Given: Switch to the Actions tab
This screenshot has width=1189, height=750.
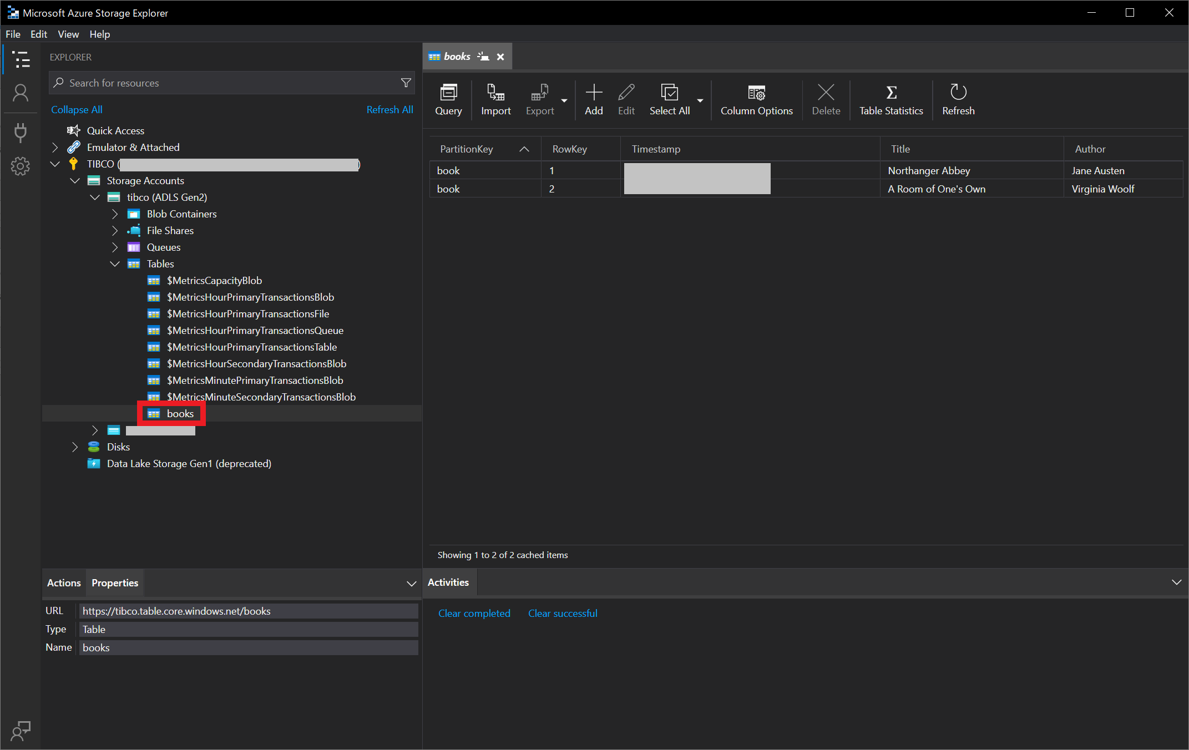Looking at the screenshot, I should click(x=64, y=582).
